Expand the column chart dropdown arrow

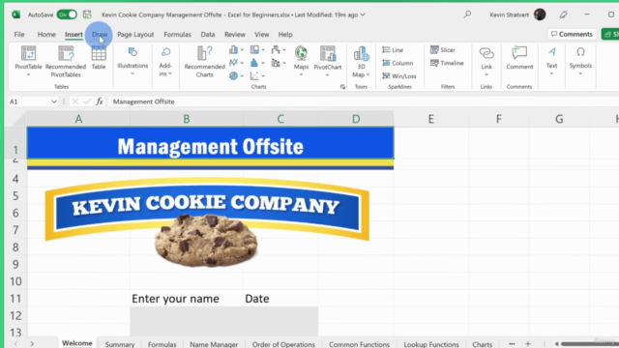tap(242, 50)
